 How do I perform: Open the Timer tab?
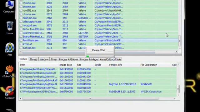pyautogui.click(x=54, y=59)
